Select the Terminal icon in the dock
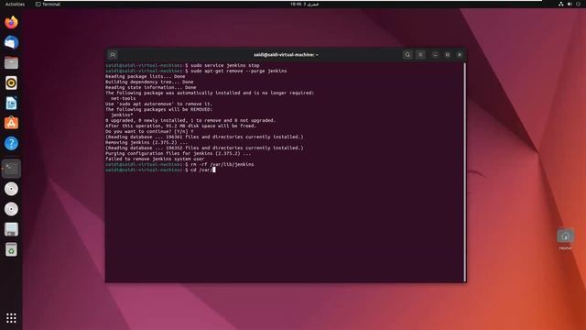Image resolution: width=586 pixels, height=330 pixels. [x=11, y=169]
